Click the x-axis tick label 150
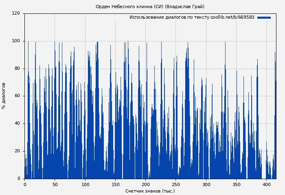This screenshot has height=195, width=285. (x=115, y=184)
